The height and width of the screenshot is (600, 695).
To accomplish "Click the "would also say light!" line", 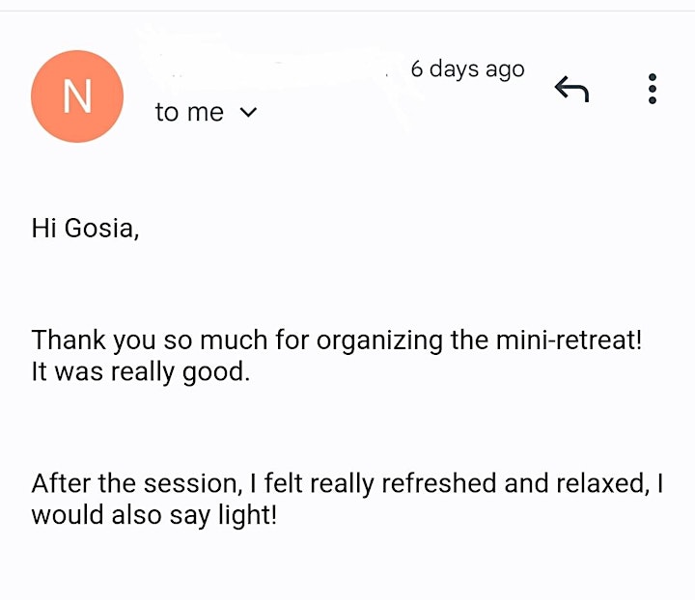I will click(x=154, y=515).
